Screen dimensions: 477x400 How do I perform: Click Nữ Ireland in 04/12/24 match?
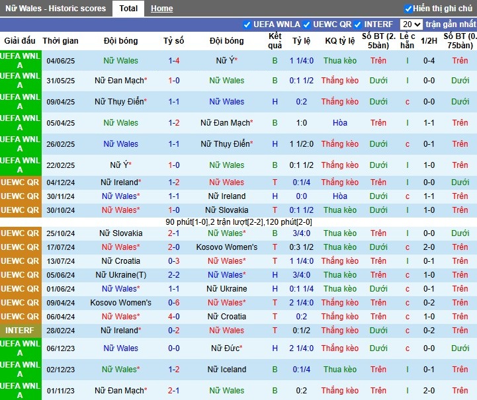tap(121, 182)
